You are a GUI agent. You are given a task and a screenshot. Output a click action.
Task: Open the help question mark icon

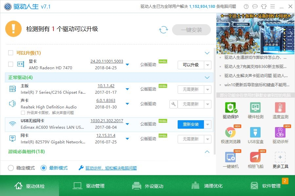click(x=246, y=7)
